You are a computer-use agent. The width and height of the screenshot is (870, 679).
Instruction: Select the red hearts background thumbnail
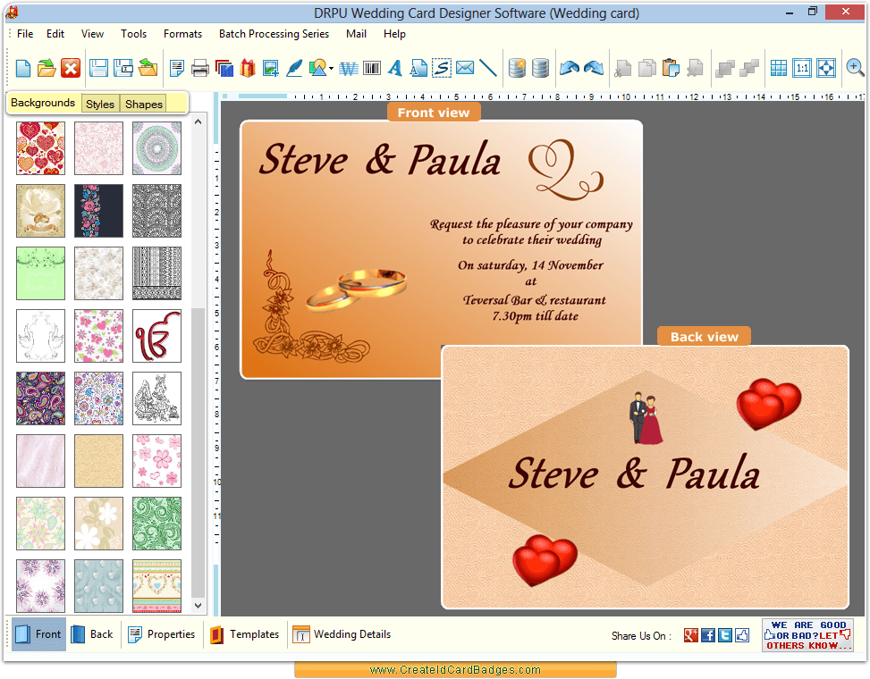(40, 148)
